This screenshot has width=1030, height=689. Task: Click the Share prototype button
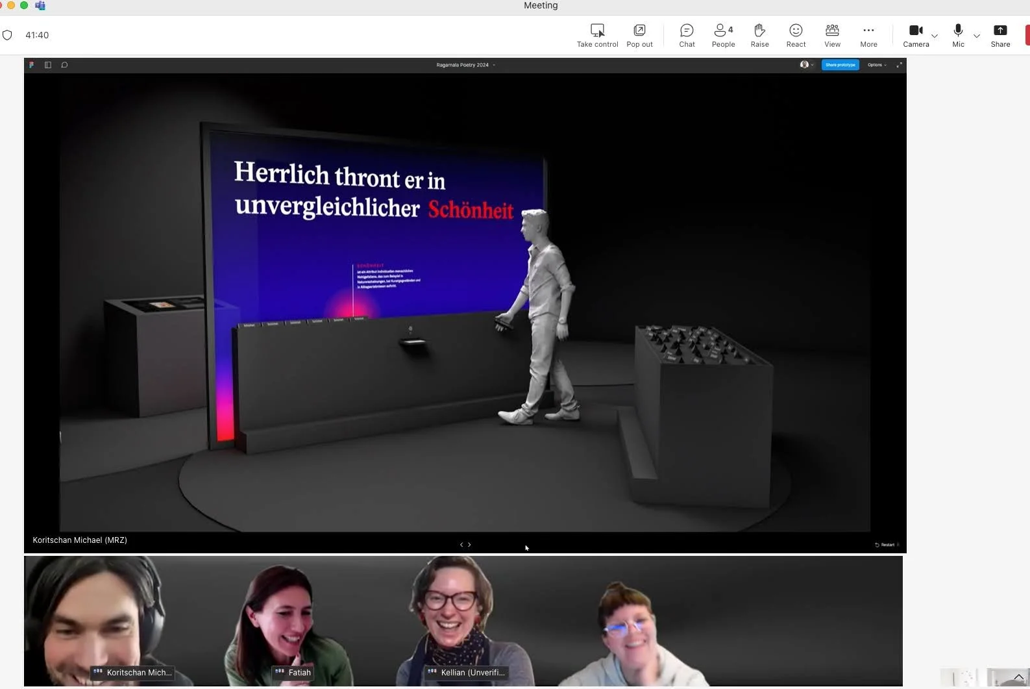[x=840, y=65]
